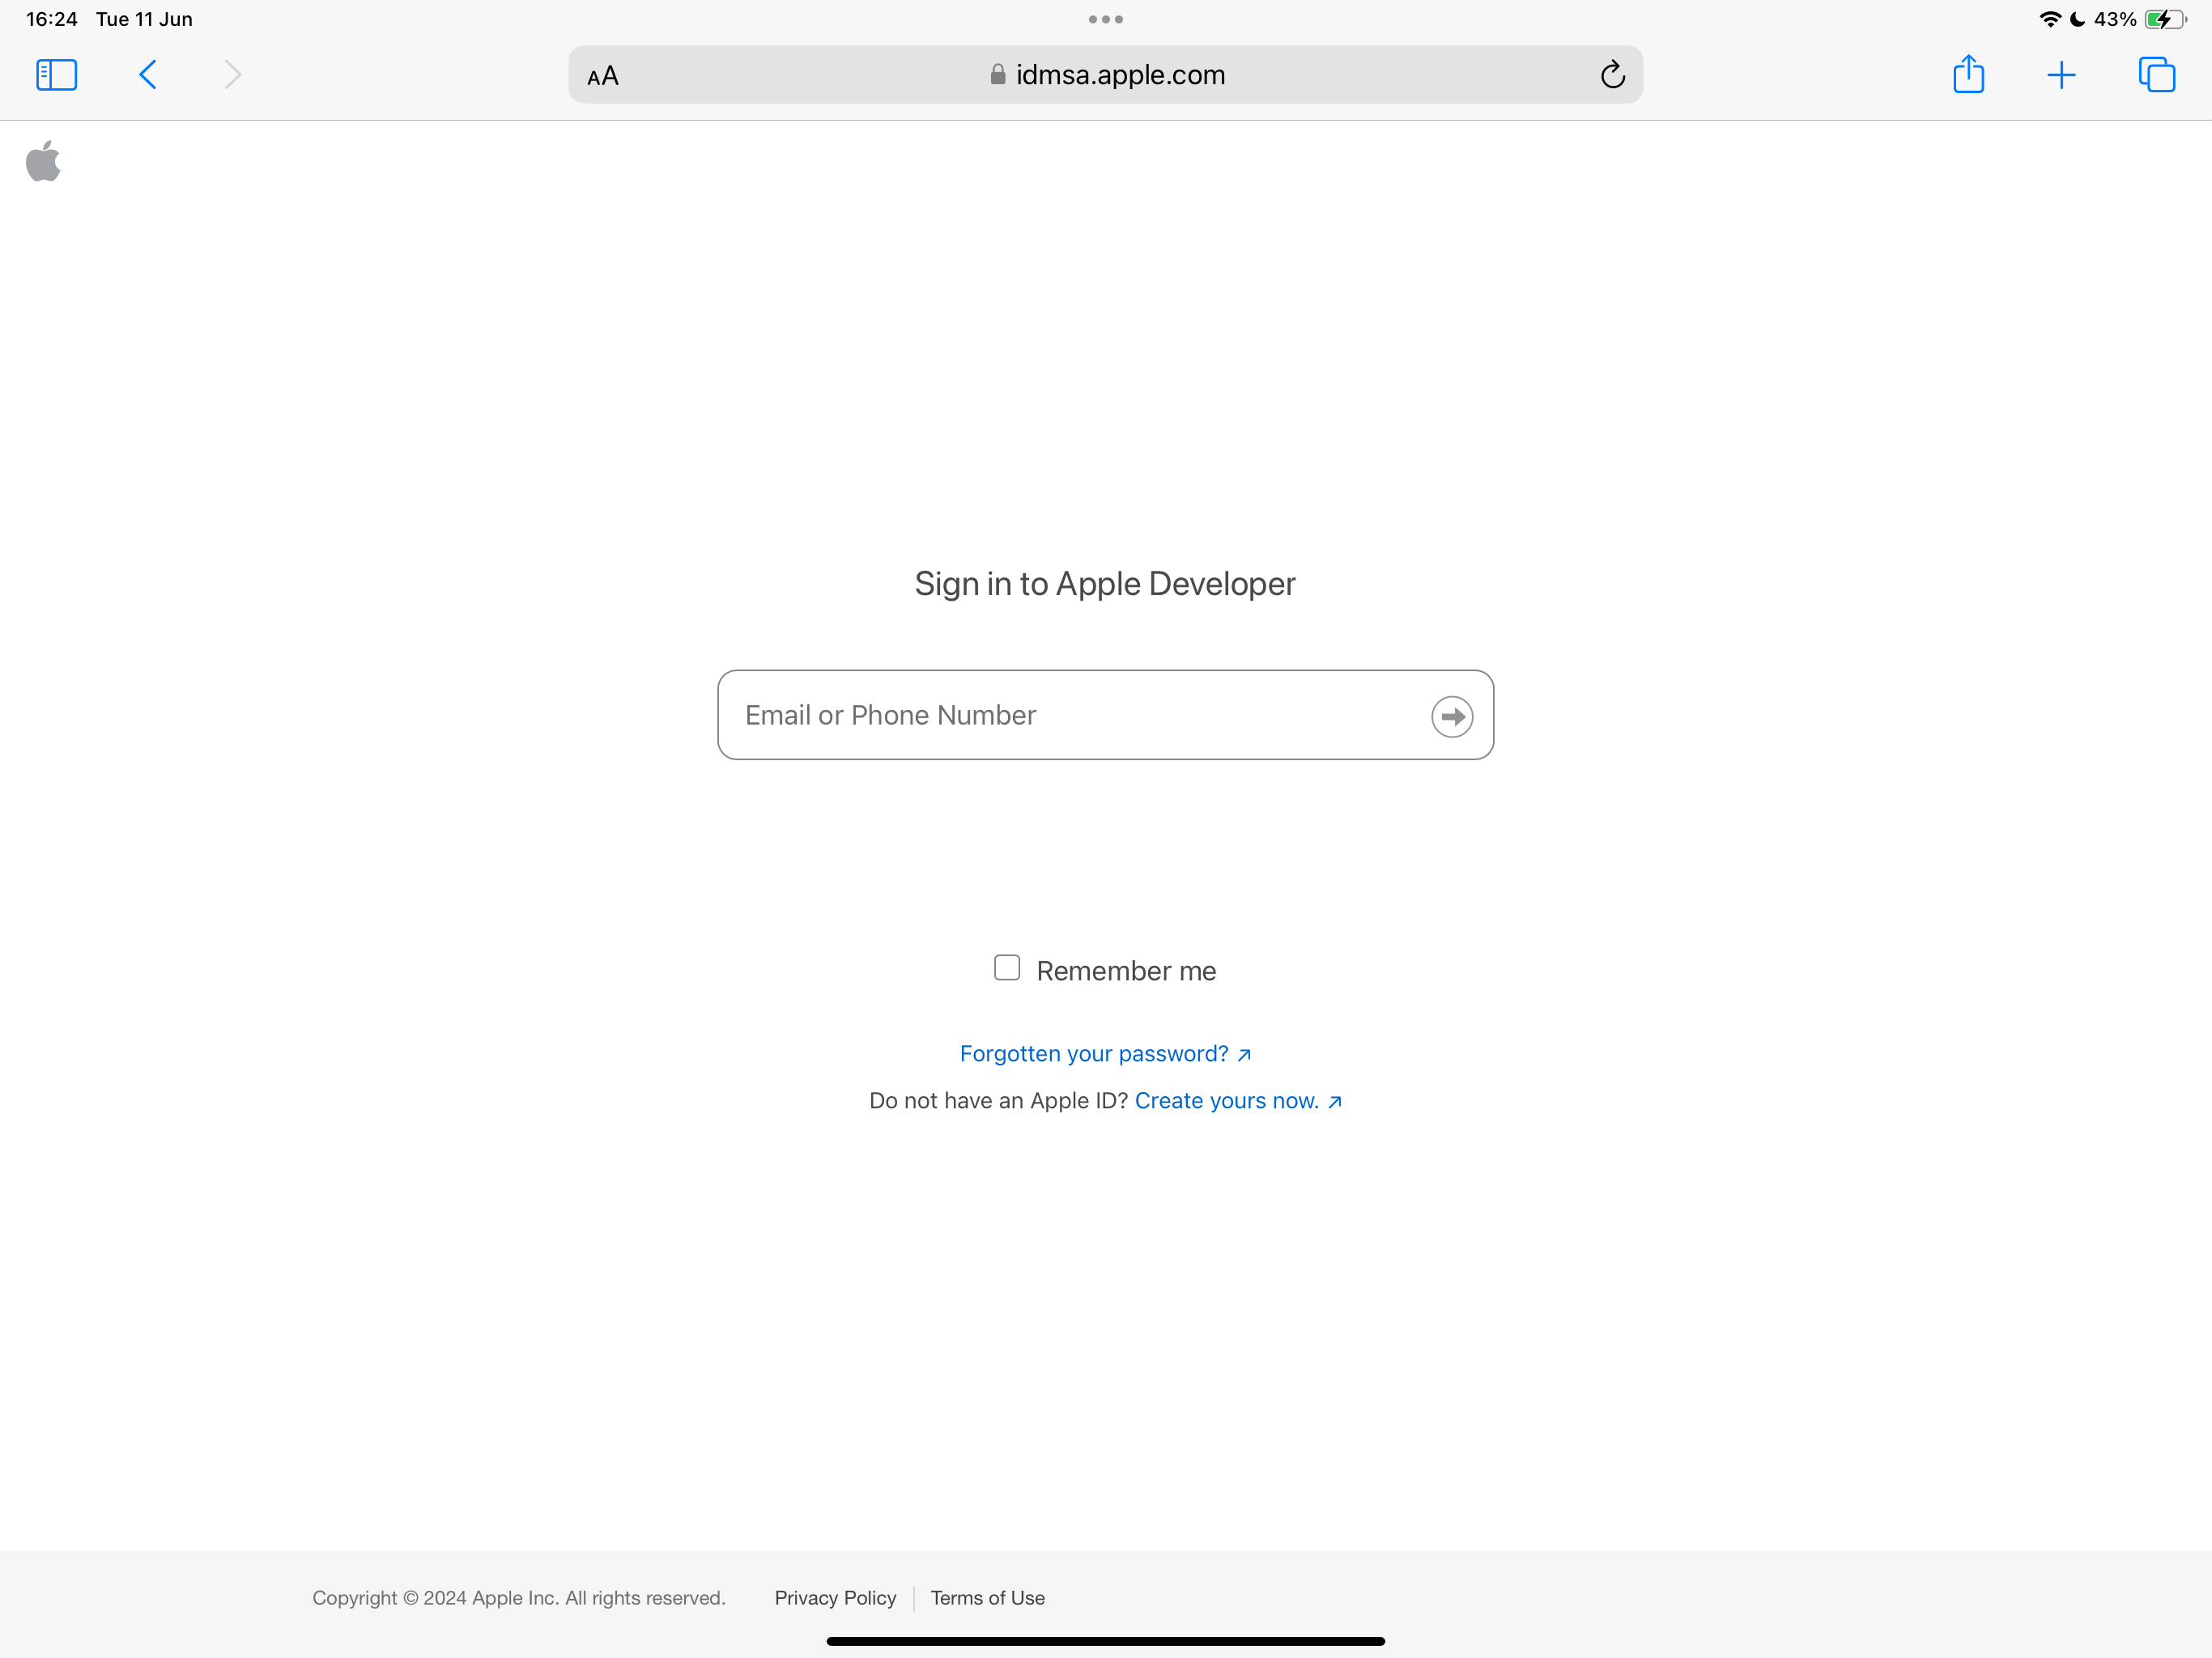This screenshot has width=2212, height=1658.
Task: Tap the 16:24 clock in status bar
Action: pos(52,19)
